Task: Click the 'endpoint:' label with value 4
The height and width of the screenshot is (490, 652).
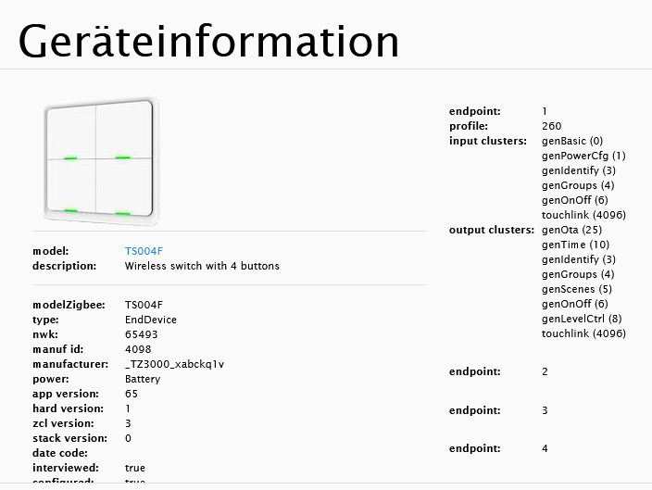Action: tap(475, 448)
